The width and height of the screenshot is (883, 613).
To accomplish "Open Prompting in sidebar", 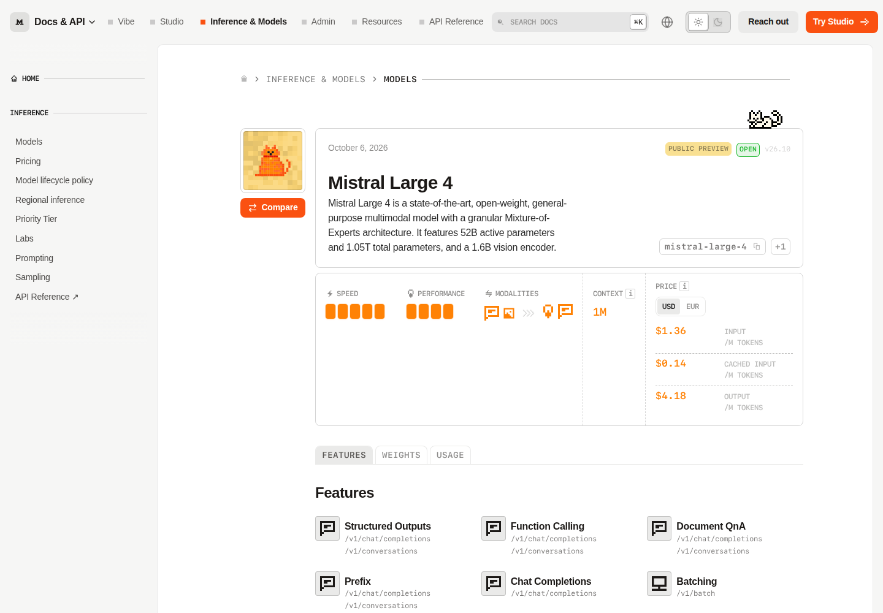I will (x=34, y=258).
